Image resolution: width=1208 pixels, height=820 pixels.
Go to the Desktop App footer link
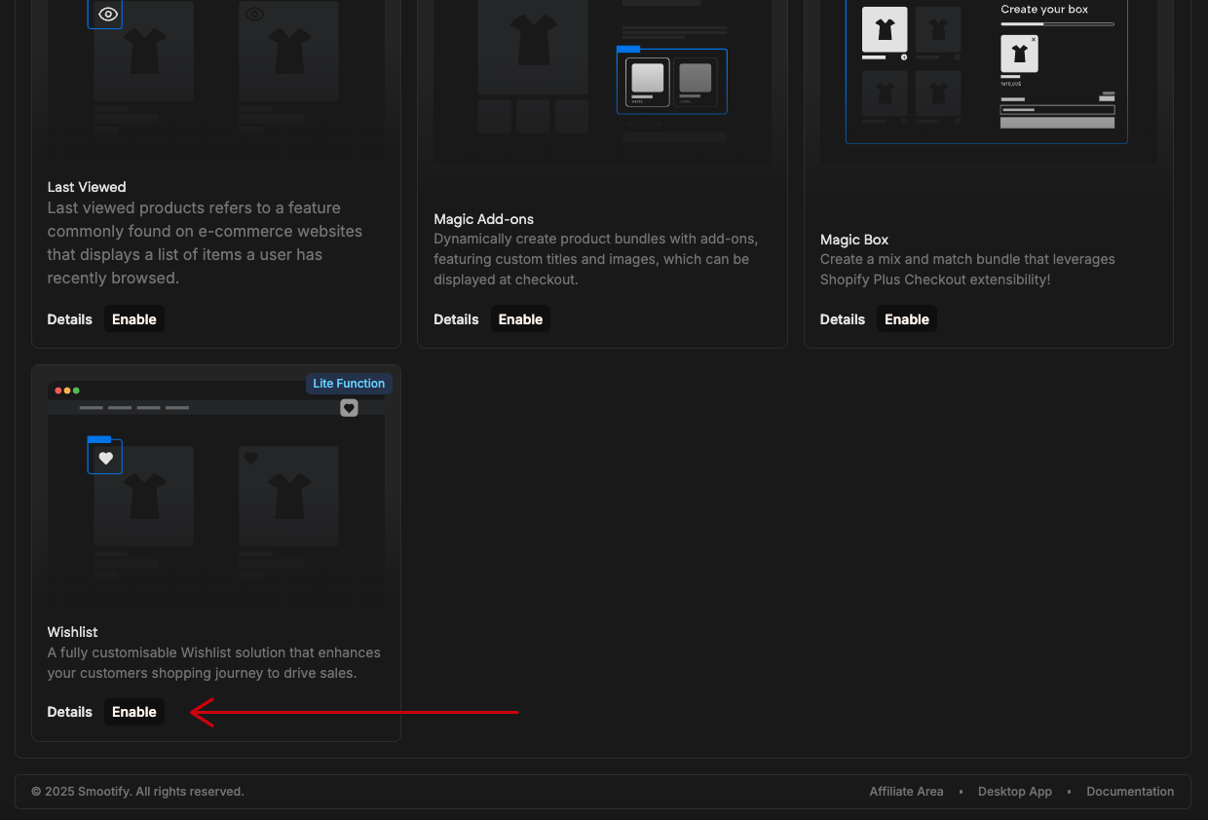(x=1015, y=792)
